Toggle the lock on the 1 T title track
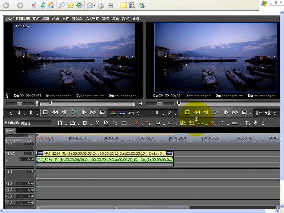The height and width of the screenshot is (213, 284). pyautogui.click(x=28, y=172)
